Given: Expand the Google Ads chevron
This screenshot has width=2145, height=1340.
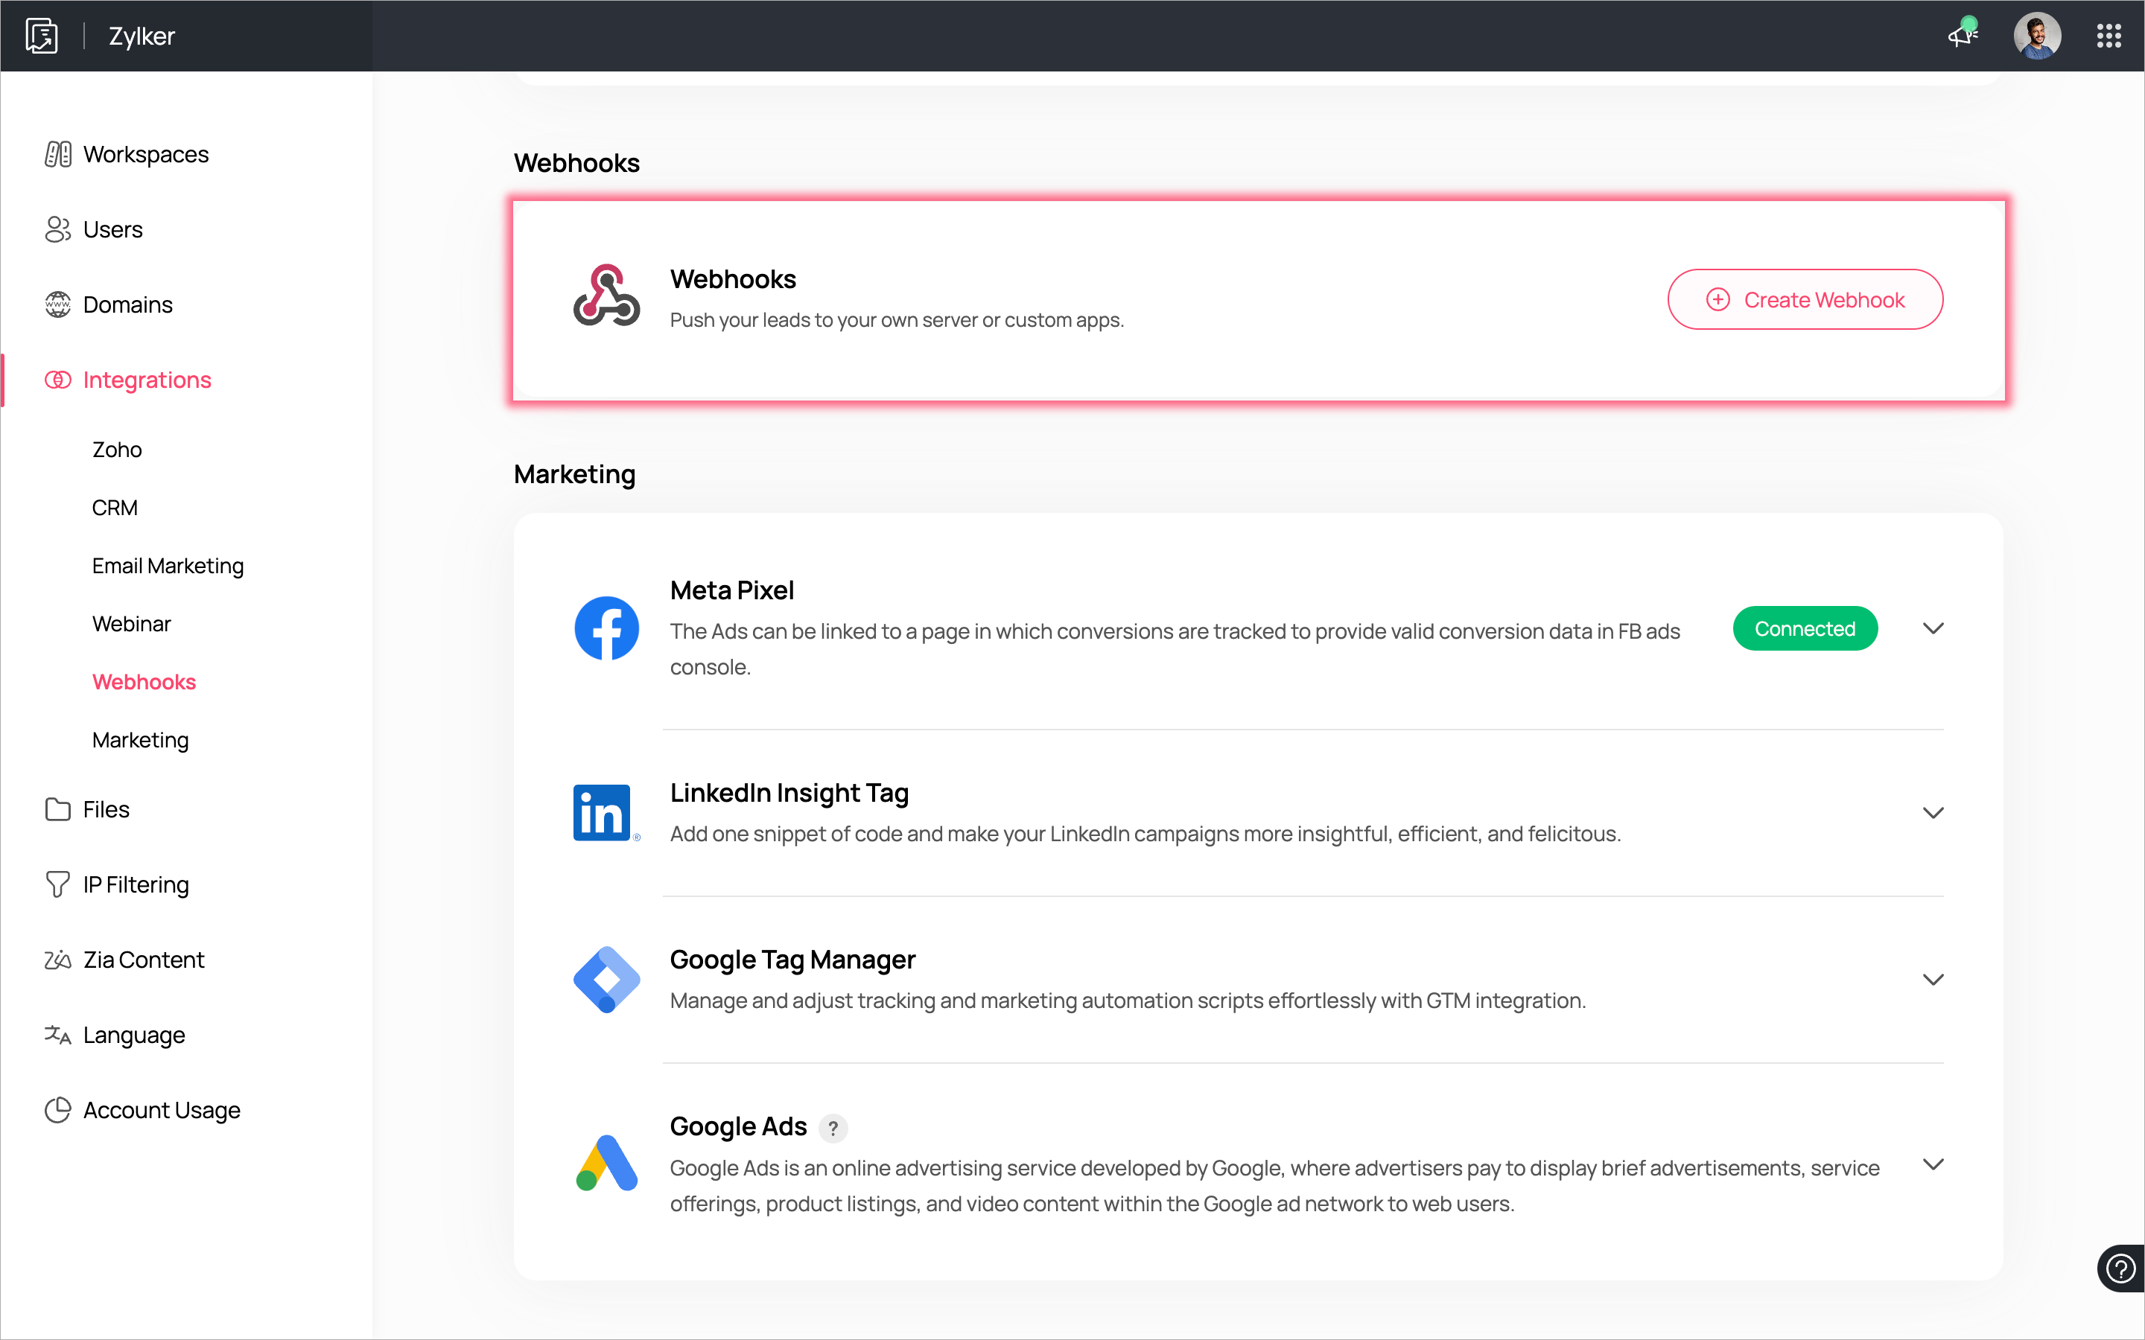Looking at the screenshot, I should 1933,1164.
